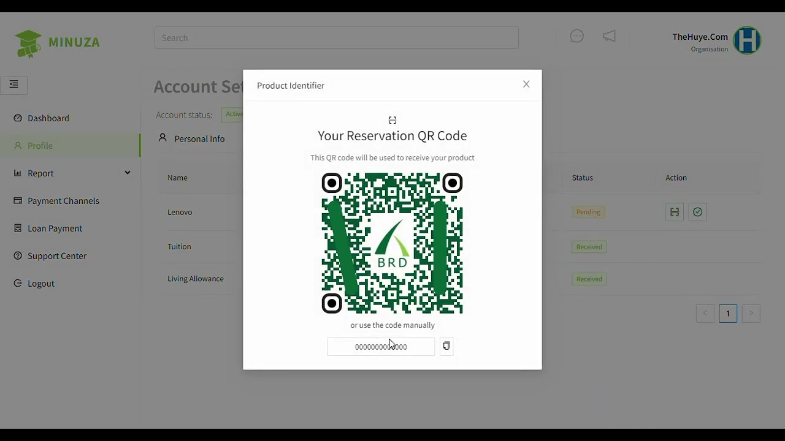Expand the Report menu
The height and width of the screenshot is (441, 785).
coord(70,173)
